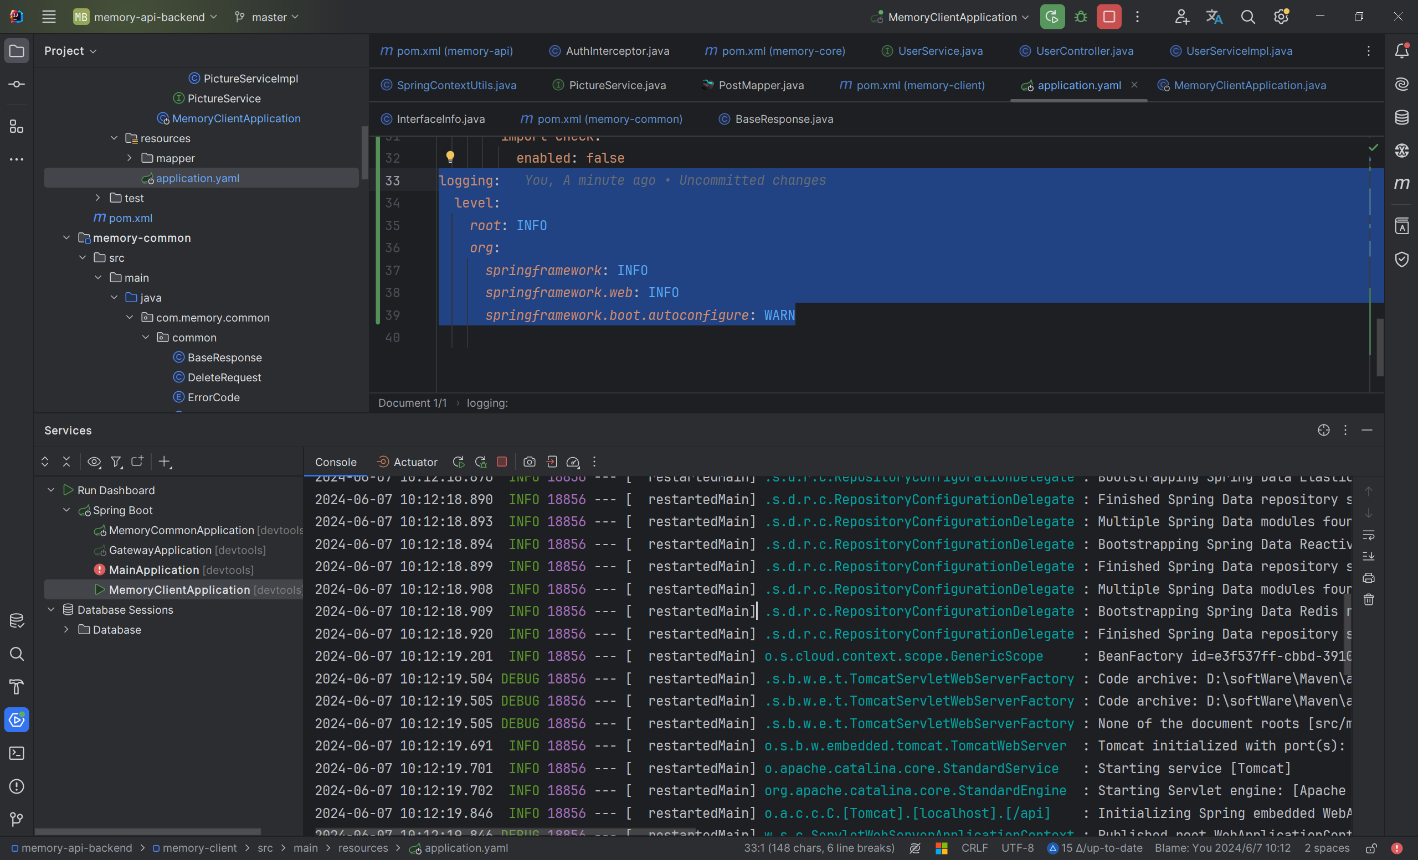
Task: Click the intention light bulb on line 32
Action: 450,157
